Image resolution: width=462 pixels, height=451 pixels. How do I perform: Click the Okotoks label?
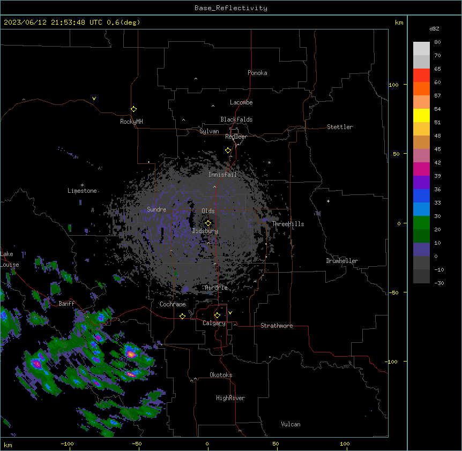221,375
